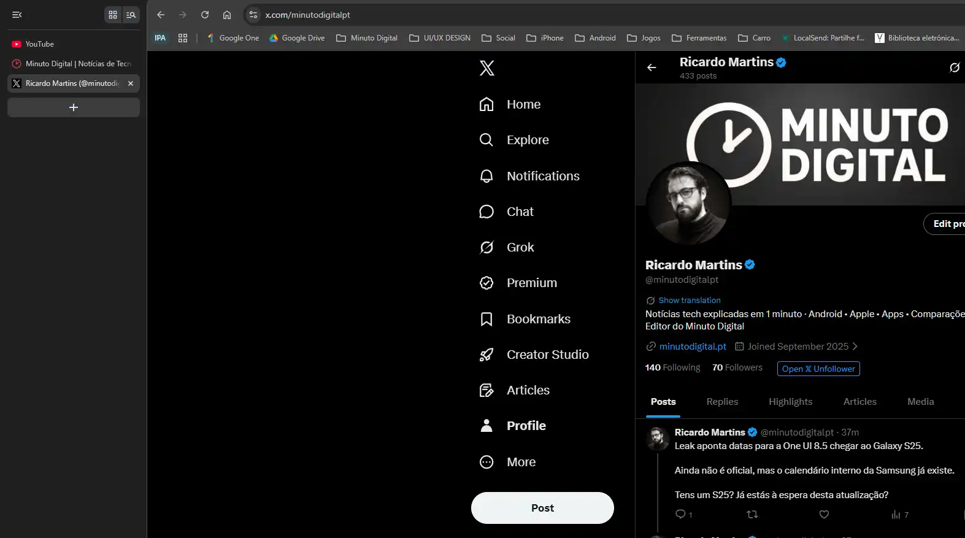Click the Edit profile button
Screen dimensions: 965x538
945,224
